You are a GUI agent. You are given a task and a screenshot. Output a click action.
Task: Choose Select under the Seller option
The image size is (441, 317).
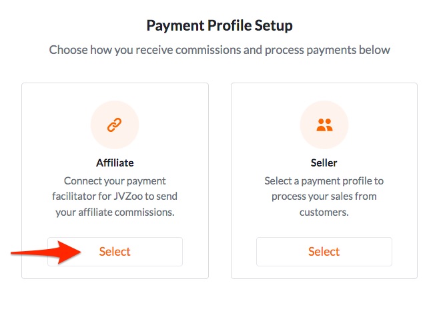click(x=324, y=252)
